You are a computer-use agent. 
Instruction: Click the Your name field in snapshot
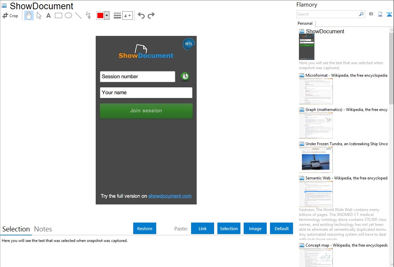pyautogui.click(x=146, y=93)
